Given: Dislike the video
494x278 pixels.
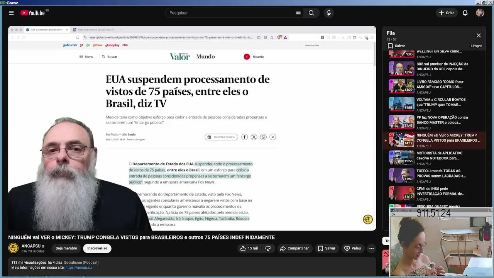Looking at the screenshot, I should pyautogui.click(x=268, y=248).
